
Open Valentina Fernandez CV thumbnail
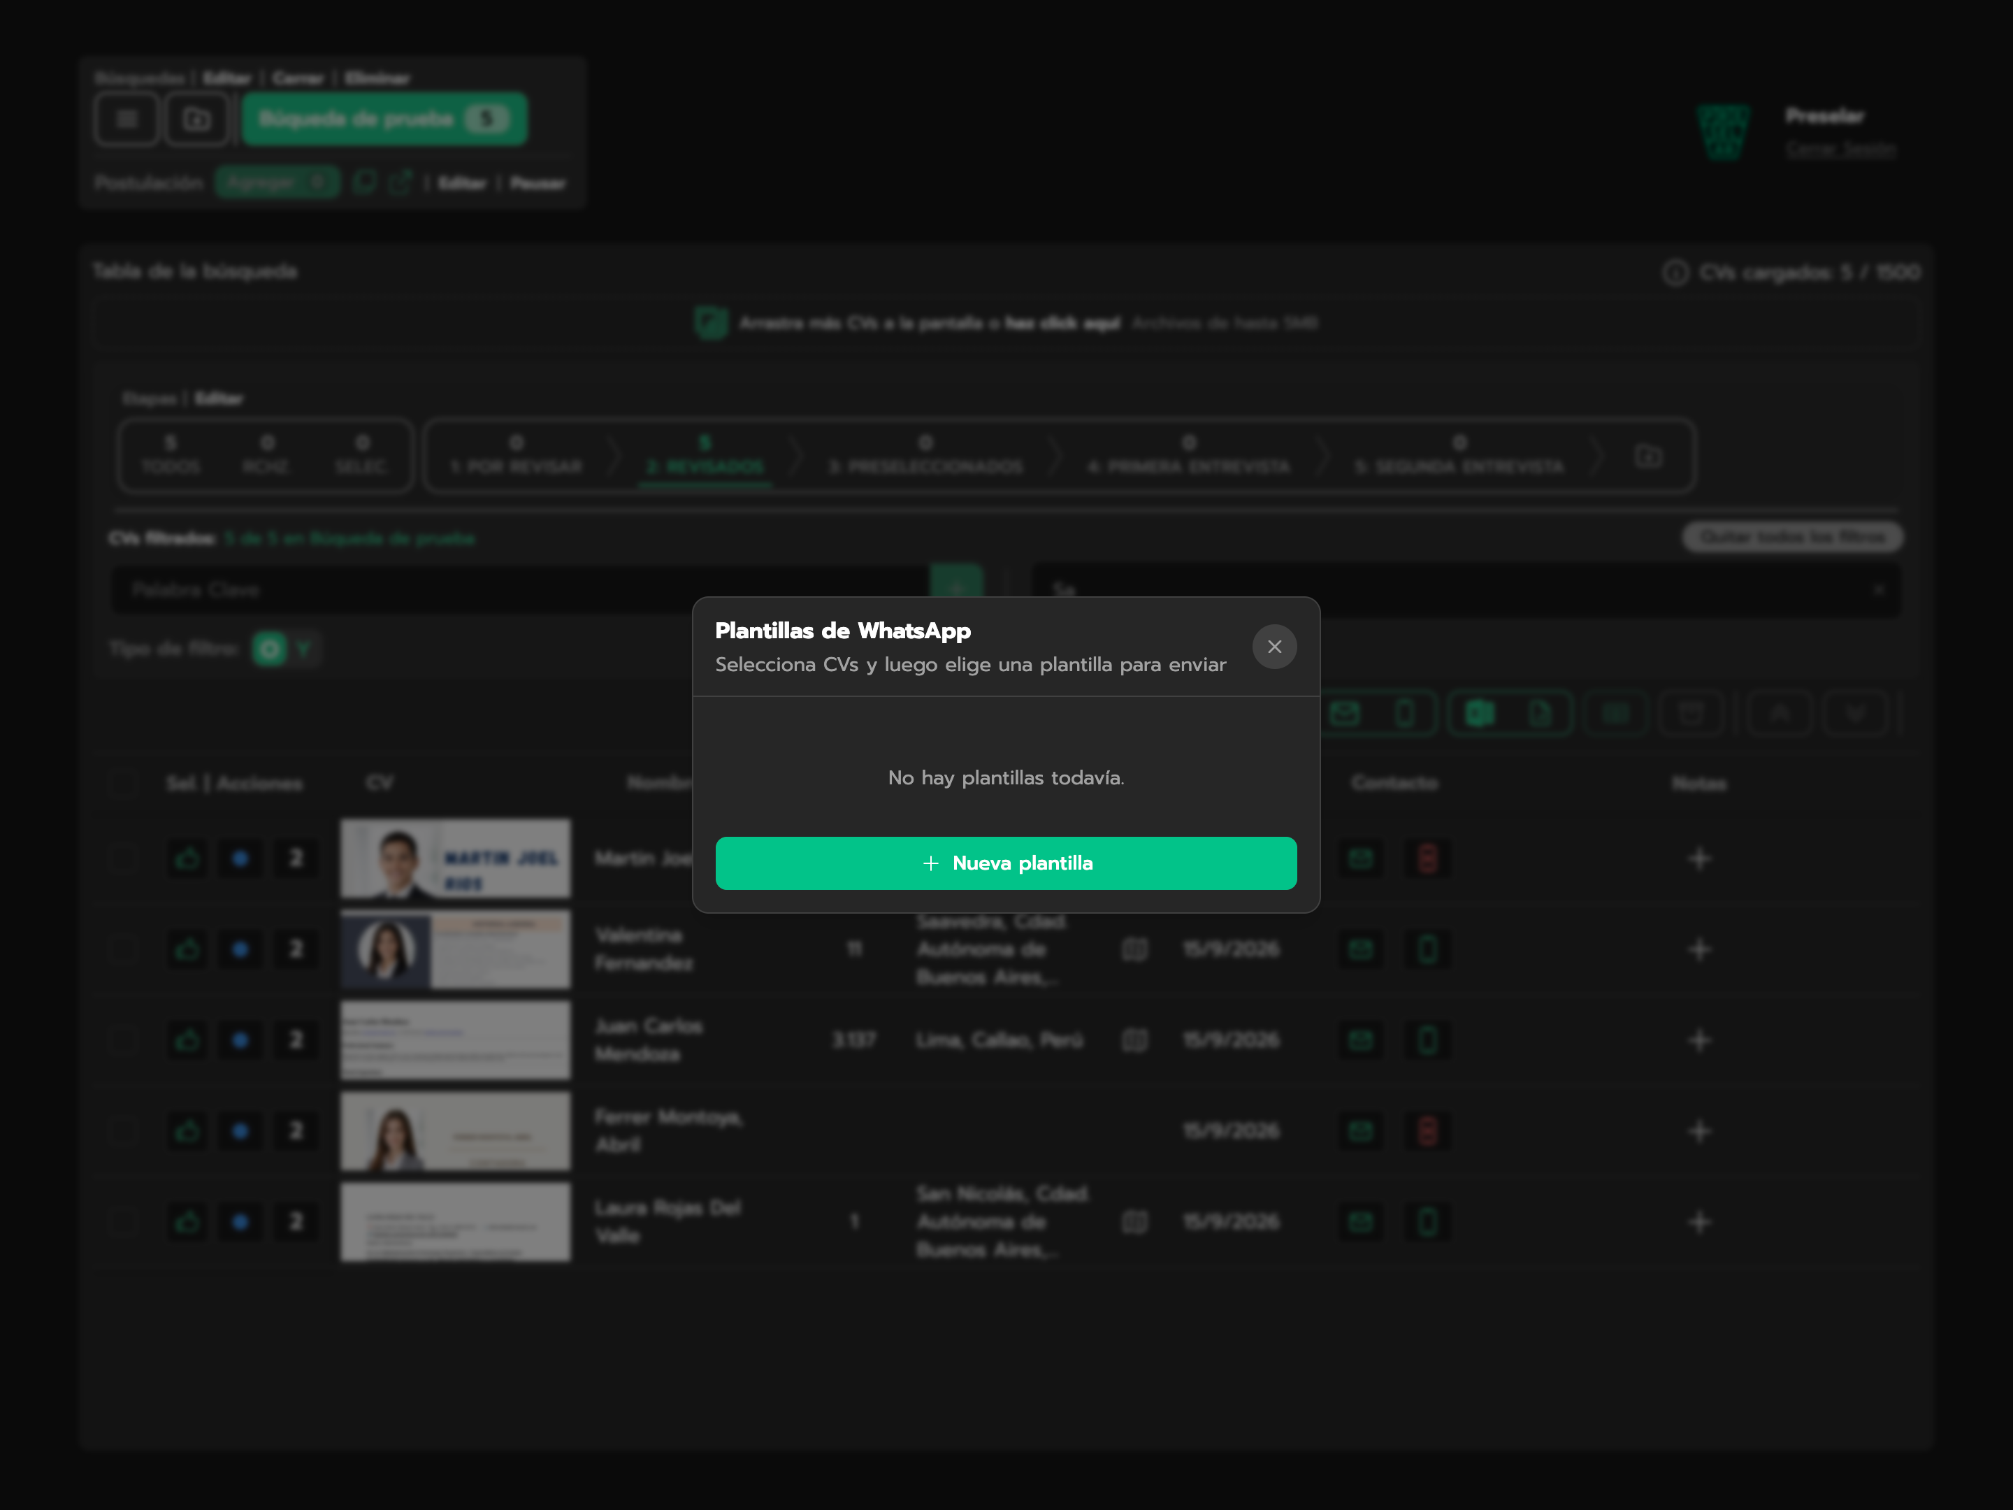point(455,949)
